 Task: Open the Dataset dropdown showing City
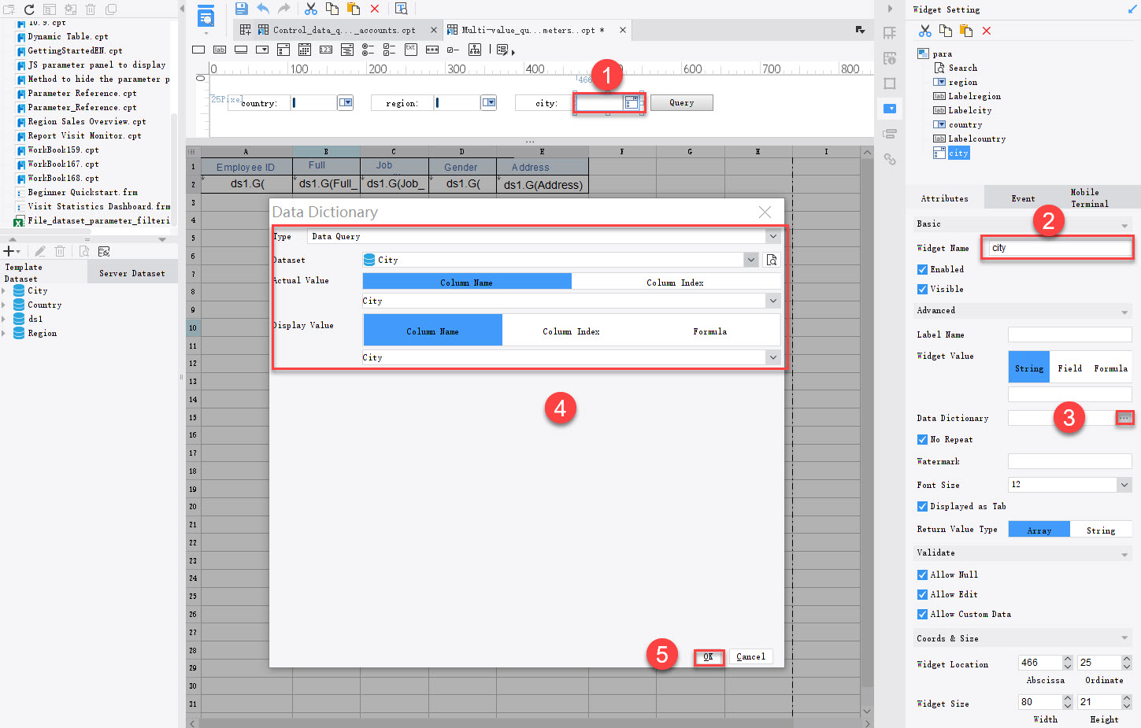coord(750,259)
